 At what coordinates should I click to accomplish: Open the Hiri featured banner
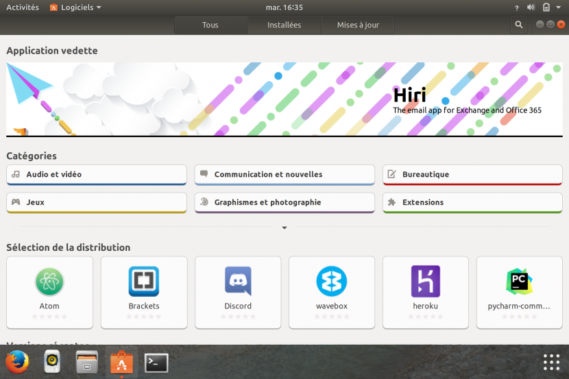tap(284, 99)
